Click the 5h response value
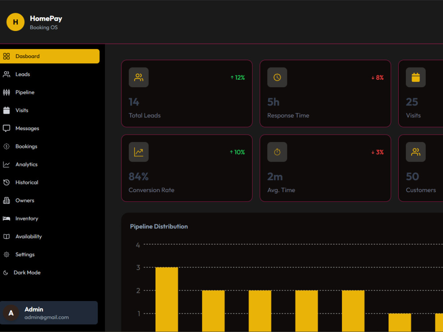 (x=273, y=102)
